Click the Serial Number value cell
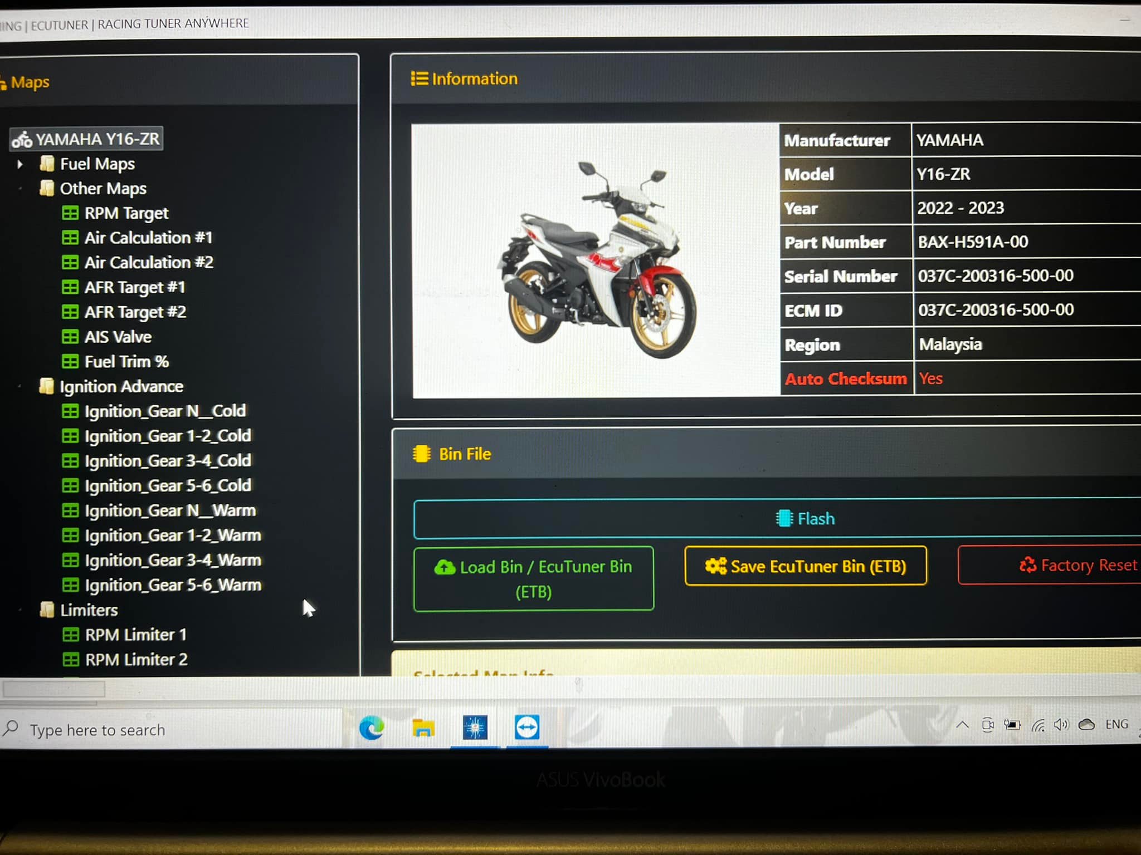Screen dimensions: 1141x855 pos(1027,276)
